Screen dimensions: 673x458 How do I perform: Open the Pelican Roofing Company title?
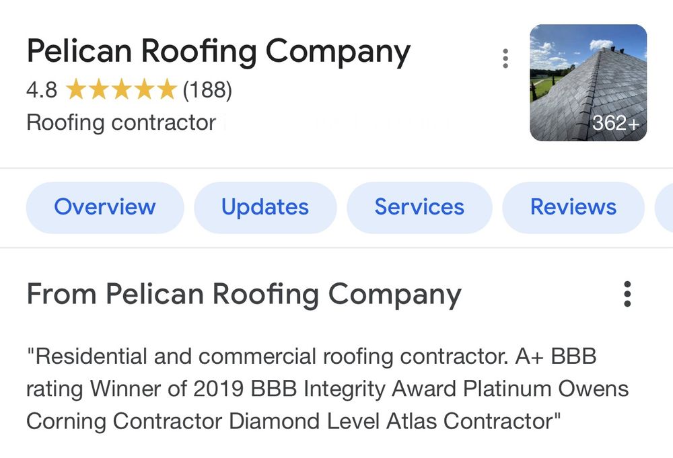[218, 50]
